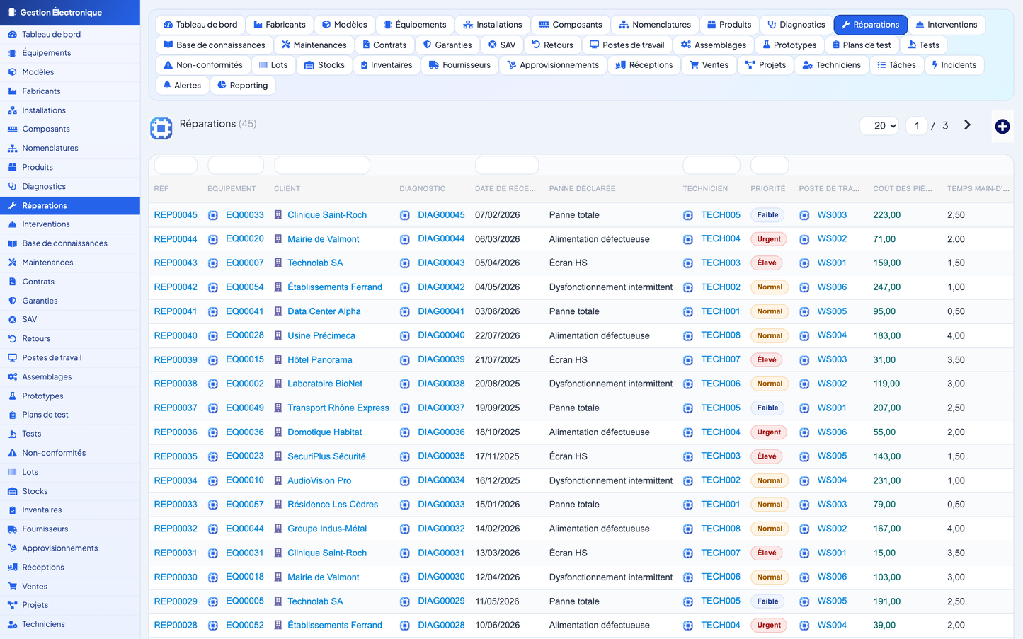Open diagnostic DIAG00038 link
The image size is (1023, 639).
click(x=441, y=384)
